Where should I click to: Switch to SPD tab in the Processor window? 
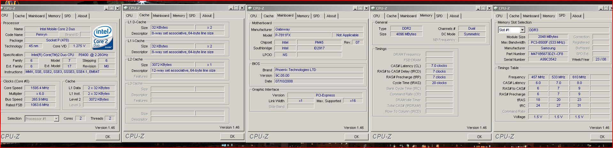pyautogui.click(x=67, y=16)
